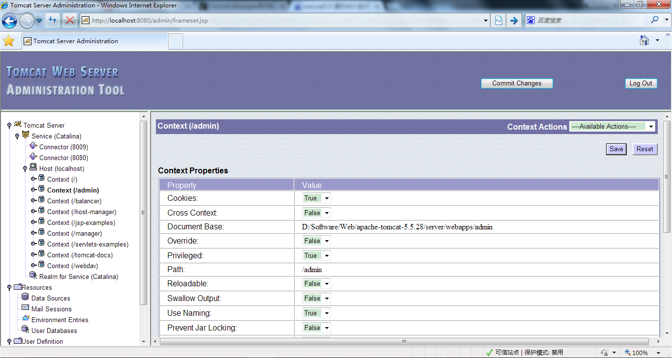The width and height of the screenshot is (672, 358).
Task: Click the Context (/servlets-examples) node icon
Action: pyautogui.click(x=41, y=243)
